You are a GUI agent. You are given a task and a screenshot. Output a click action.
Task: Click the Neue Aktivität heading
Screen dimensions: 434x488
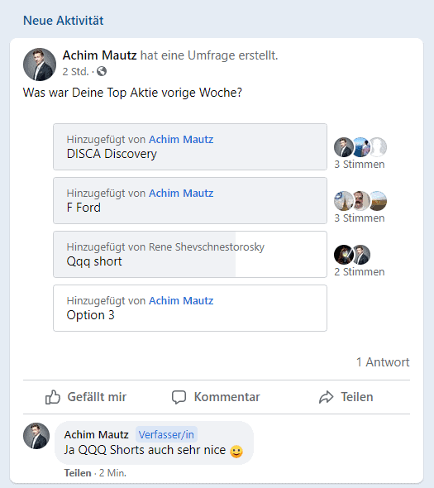click(x=63, y=21)
